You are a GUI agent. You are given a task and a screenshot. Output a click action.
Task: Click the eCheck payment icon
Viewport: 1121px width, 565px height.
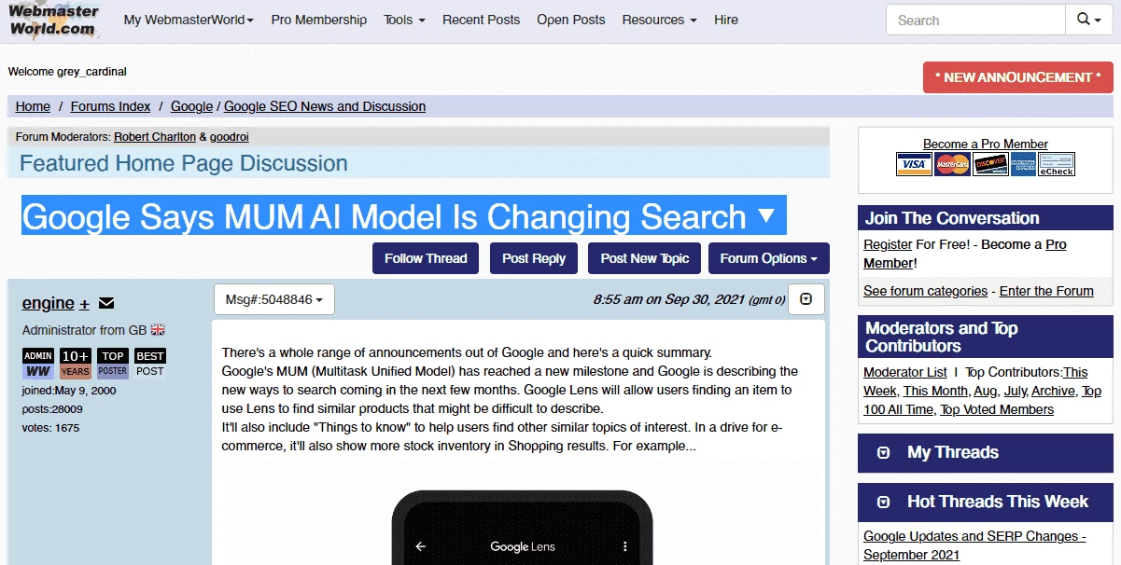point(1057,164)
